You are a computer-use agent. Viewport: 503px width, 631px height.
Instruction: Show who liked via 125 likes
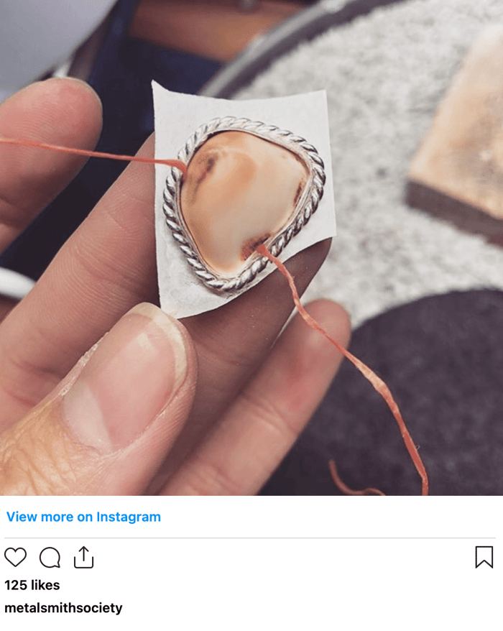[32, 585]
